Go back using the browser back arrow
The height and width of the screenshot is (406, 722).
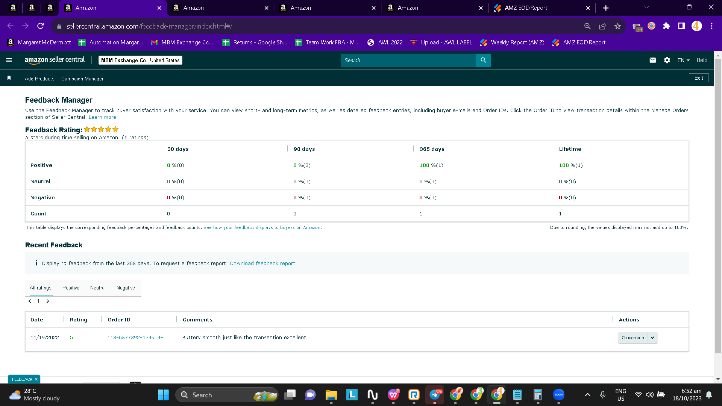(10, 26)
